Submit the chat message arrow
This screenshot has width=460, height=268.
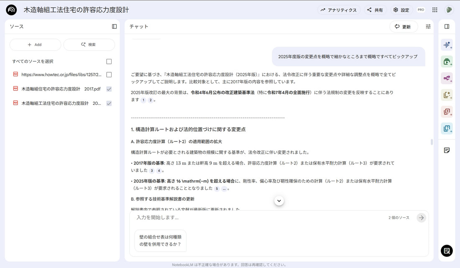pos(421,217)
